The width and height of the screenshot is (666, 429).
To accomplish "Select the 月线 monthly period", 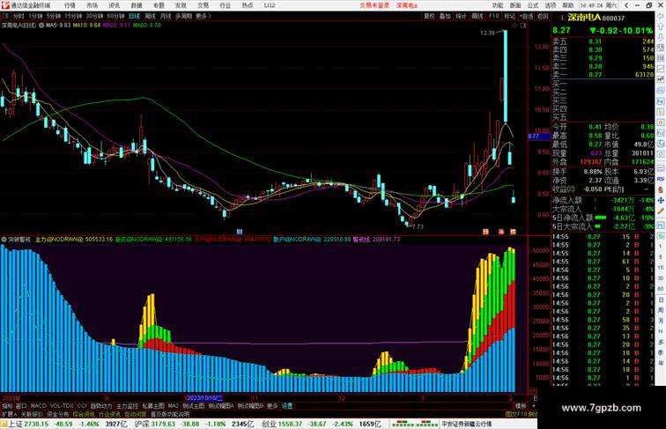I will coord(166,16).
